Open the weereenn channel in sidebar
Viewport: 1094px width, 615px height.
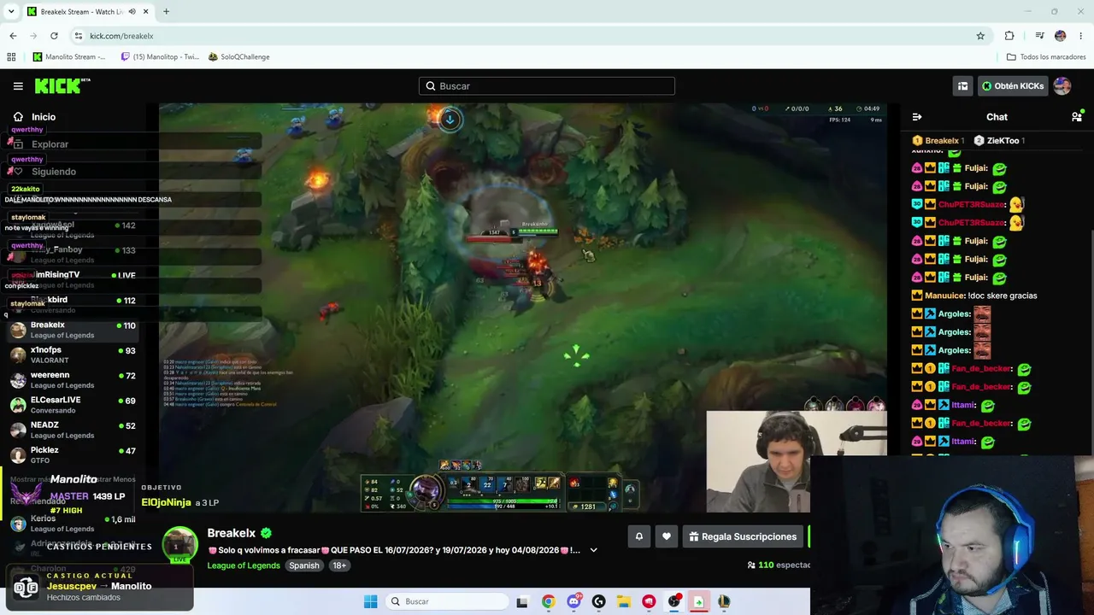tap(73, 380)
